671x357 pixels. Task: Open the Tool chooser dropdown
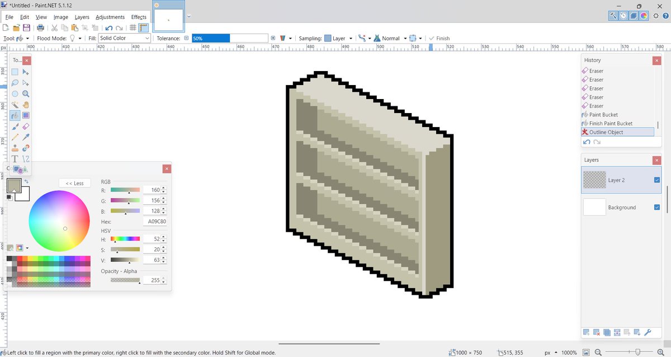[23, 38]
